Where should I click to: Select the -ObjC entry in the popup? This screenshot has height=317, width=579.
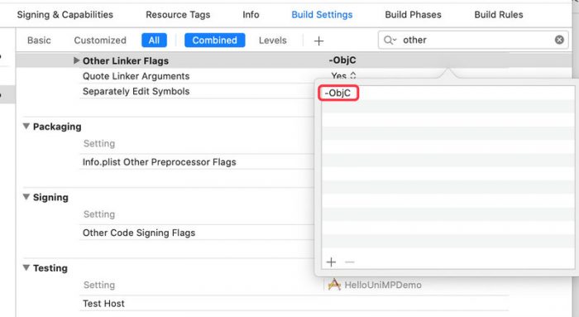pyautogui.click(x=337, y=93)
